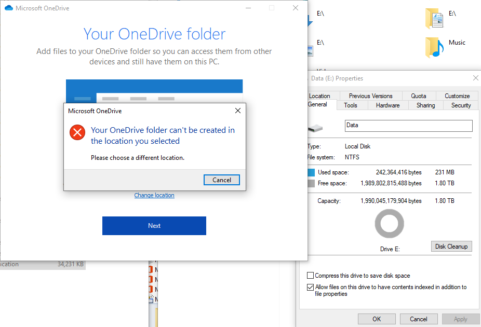Screen dimensions: 481x327
Task: Open the Hardware tab
Action: [388, 105]
